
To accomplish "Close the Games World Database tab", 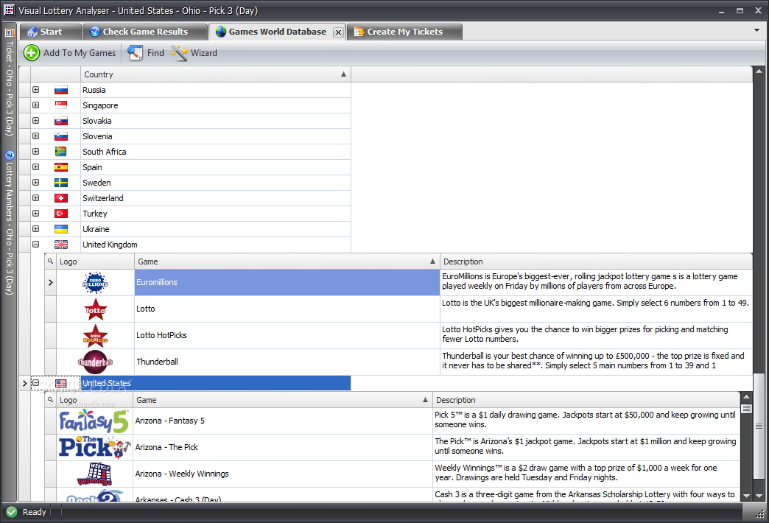I will pos(338,32).
